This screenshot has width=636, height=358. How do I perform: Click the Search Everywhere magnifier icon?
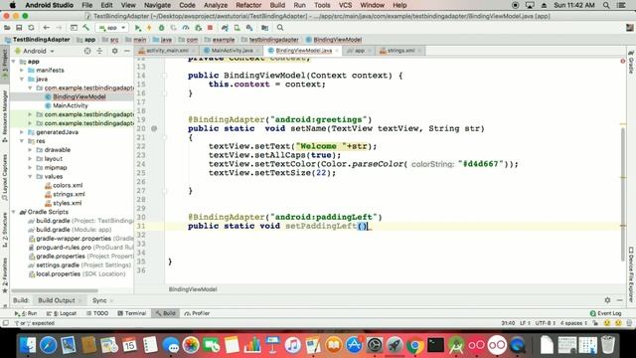click(x=280, y=28)
